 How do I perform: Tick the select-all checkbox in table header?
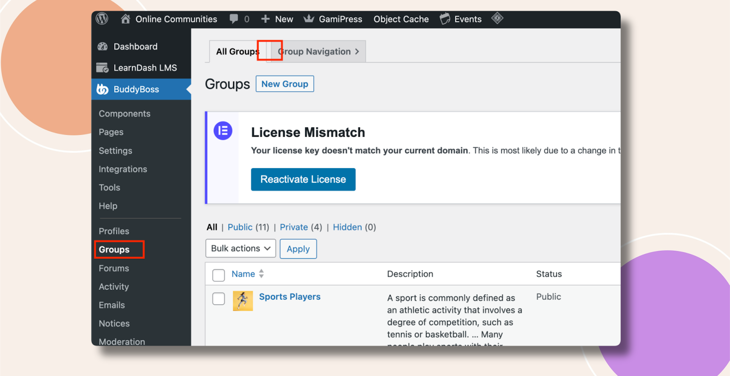[x=219, y=275]
